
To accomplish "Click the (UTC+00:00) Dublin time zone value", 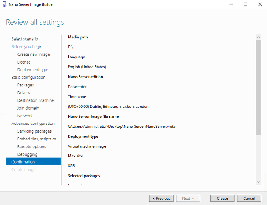I will point(108,107).
